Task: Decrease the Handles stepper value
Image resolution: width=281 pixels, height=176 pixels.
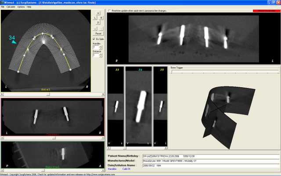Action: (101, 48)
